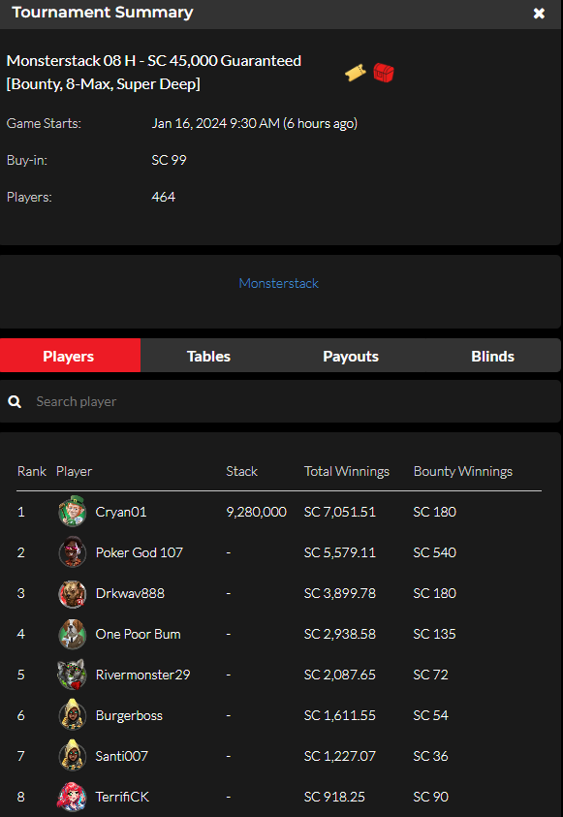Open the Monsterstack link
The width and height of the screenshot is (563, 817).
click(x=279, y=283)
